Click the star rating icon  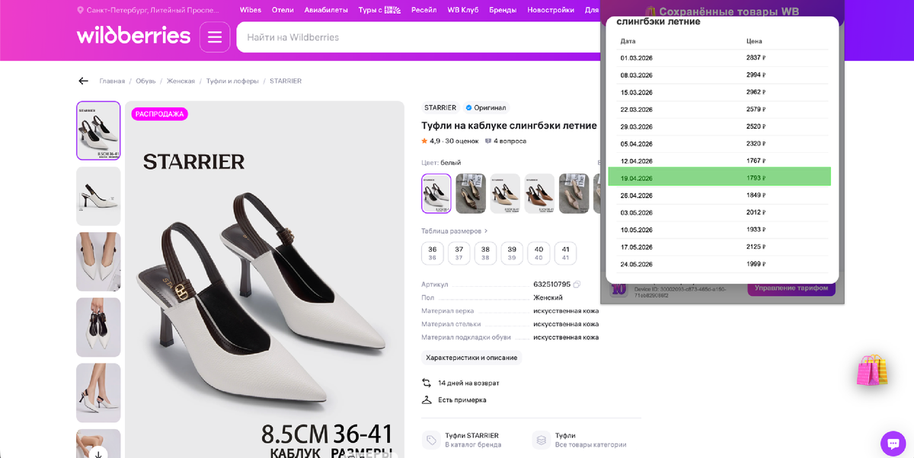[425, 141]
